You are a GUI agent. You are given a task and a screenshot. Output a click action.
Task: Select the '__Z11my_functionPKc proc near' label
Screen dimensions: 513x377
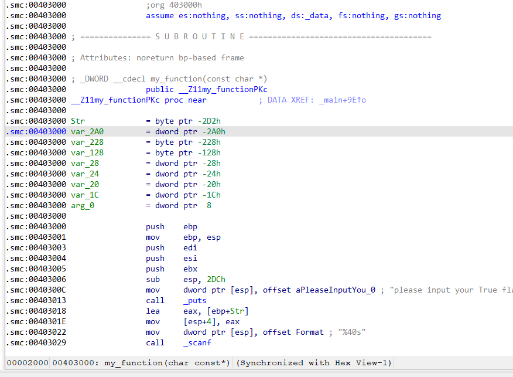[139, 100]
